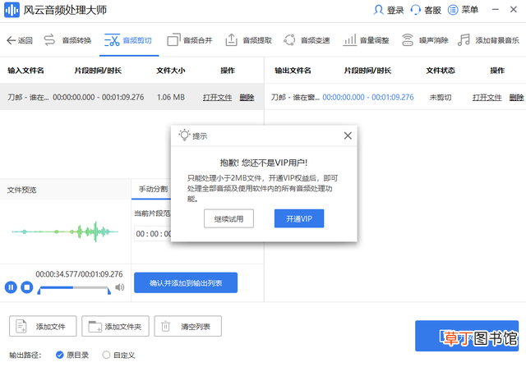Image resolution: width=526 pixels, height=367 pixels.
Task: Click the 未剪切 file status cell
Action: (x=441, y=98)
